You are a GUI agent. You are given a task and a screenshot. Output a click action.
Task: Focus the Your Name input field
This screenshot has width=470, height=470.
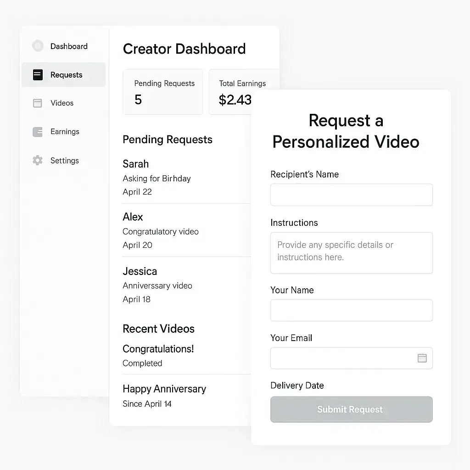click(351, 310)
